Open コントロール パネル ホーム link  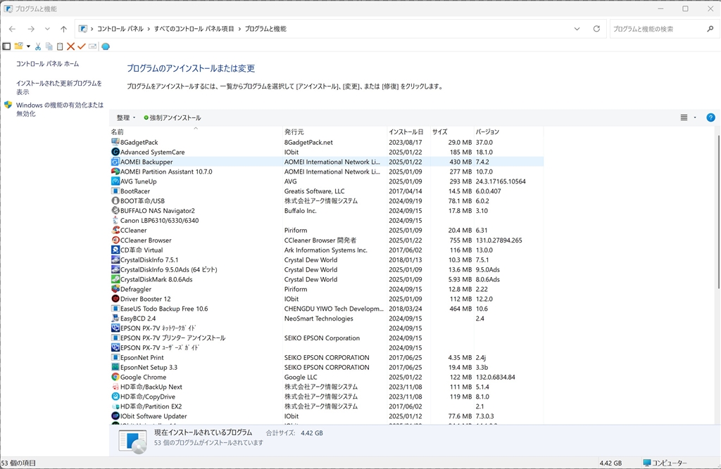pyautogui.click(x=47, y=64)
